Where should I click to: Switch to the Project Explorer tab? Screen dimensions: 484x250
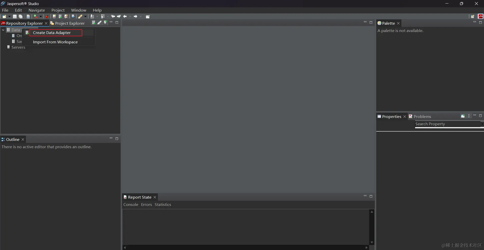pos(67,23)
